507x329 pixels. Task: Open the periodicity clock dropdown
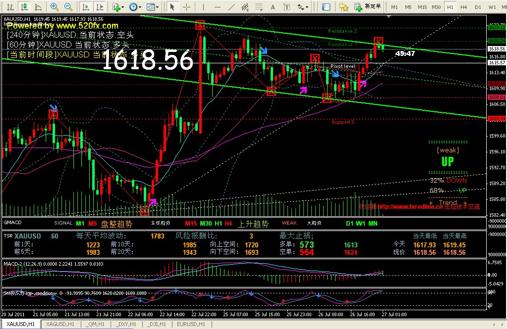[x=134, y=7]
